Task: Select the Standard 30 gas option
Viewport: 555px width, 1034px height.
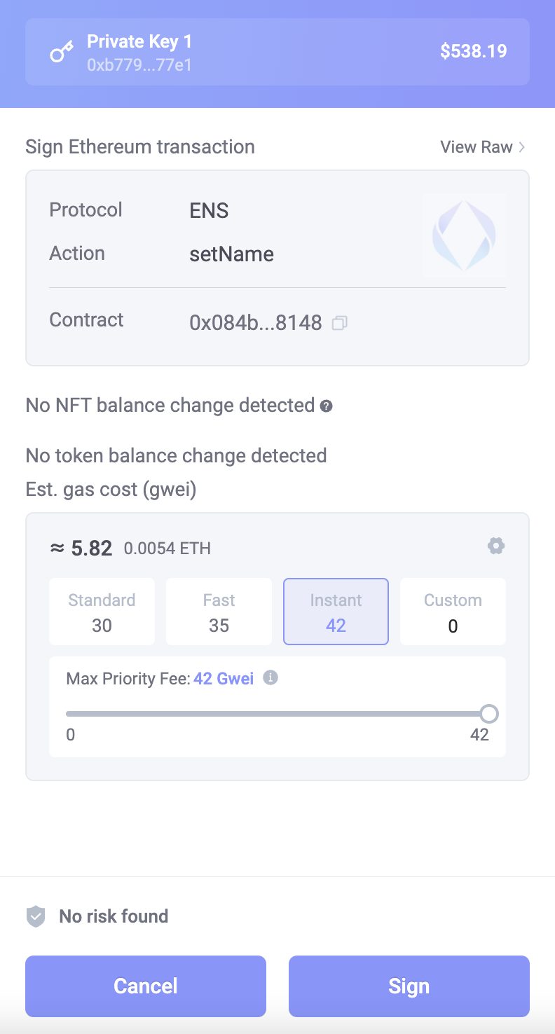Action: (102, 612)
